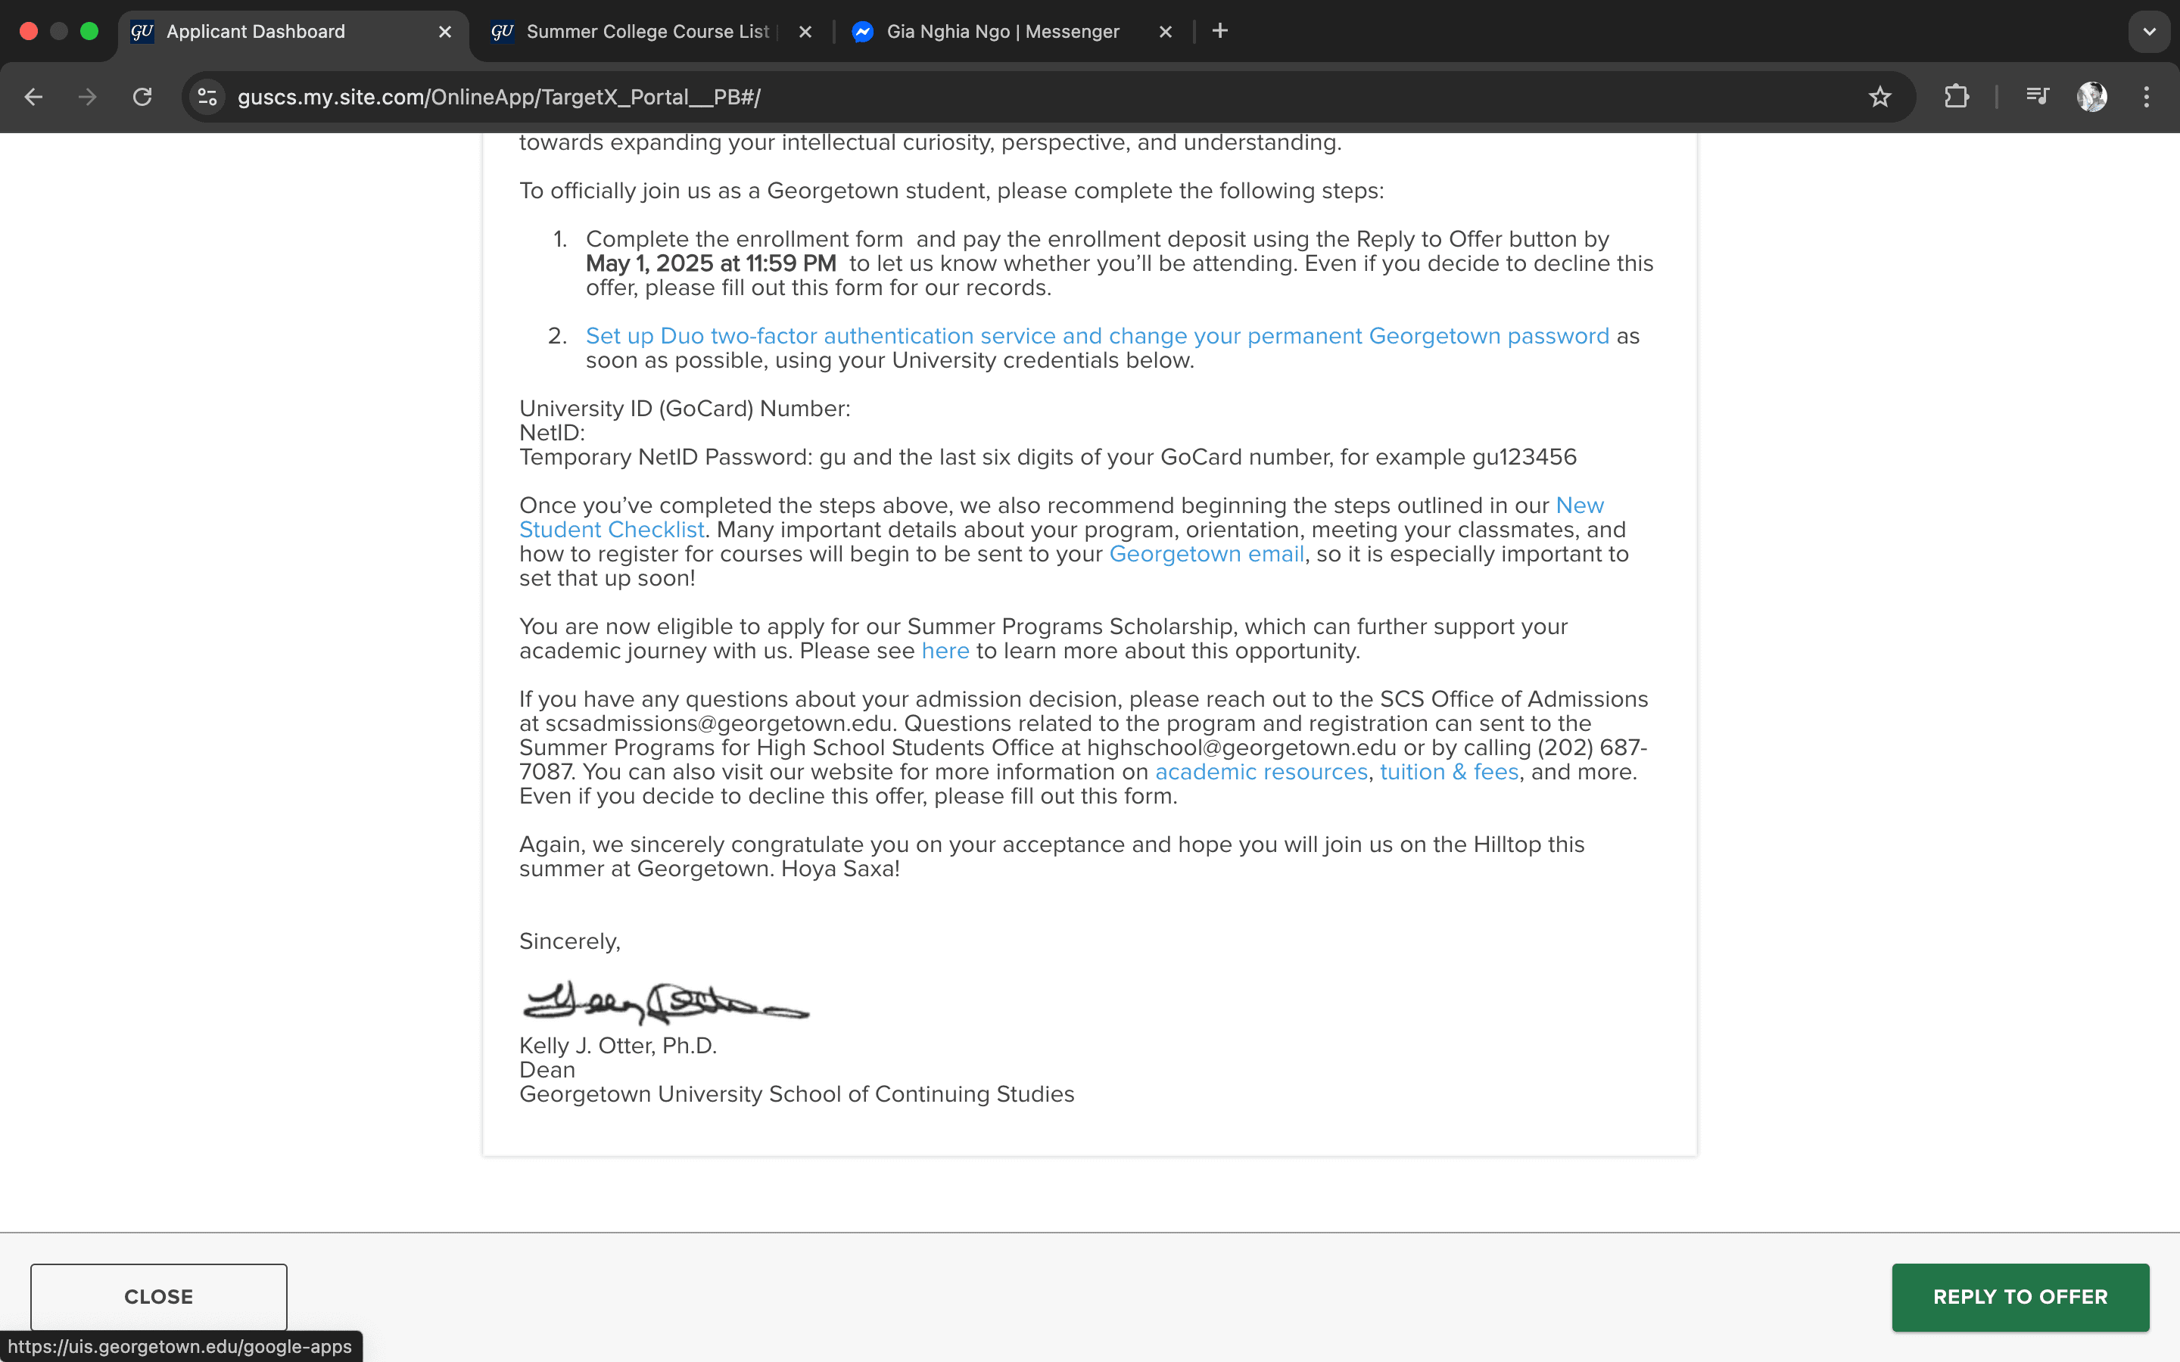
Task: Open the Extensions puzzle icon
Action: point(1956,96)
